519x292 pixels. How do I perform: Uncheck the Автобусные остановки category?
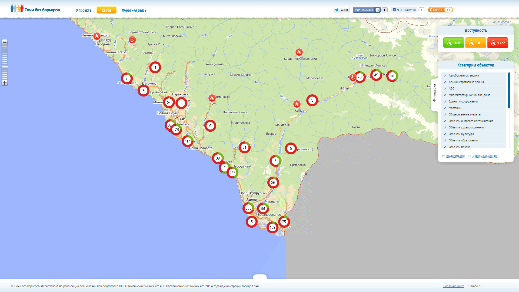(x=473, y=75)
